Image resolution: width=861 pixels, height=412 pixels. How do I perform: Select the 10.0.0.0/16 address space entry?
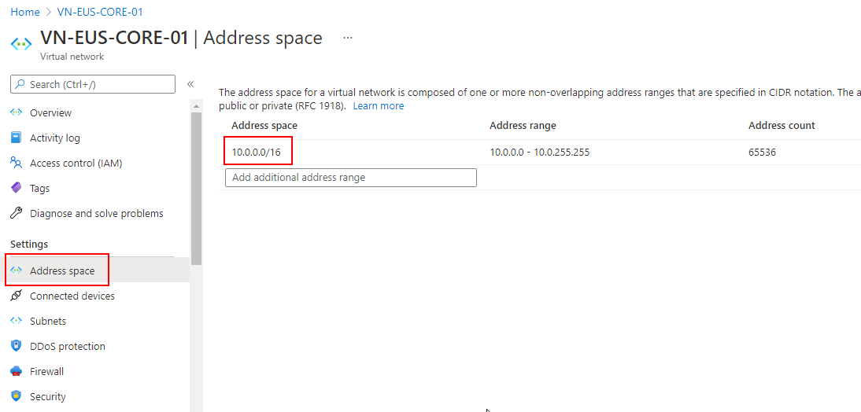[x=258, y=152]
